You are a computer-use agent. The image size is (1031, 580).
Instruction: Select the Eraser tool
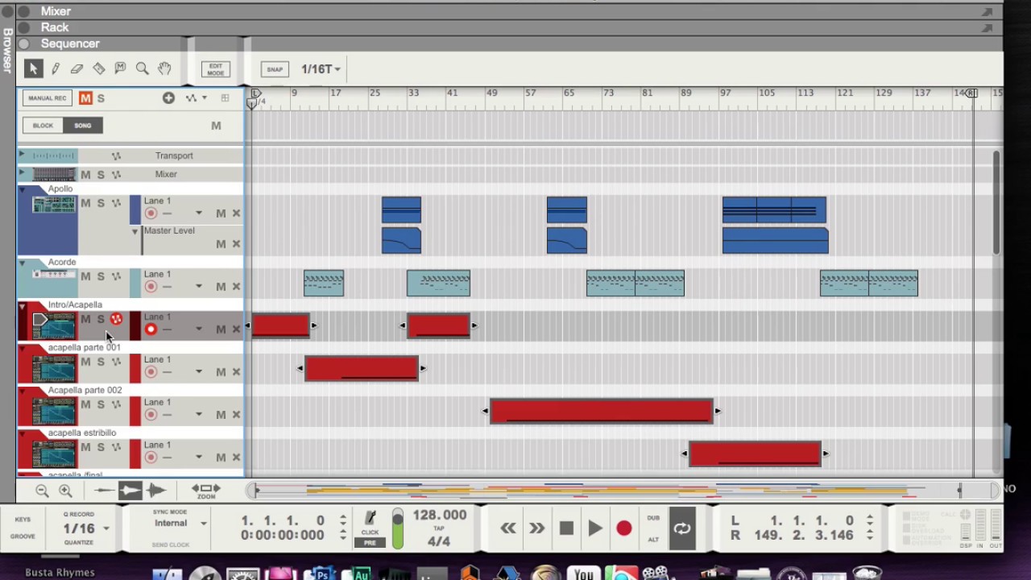77,69
